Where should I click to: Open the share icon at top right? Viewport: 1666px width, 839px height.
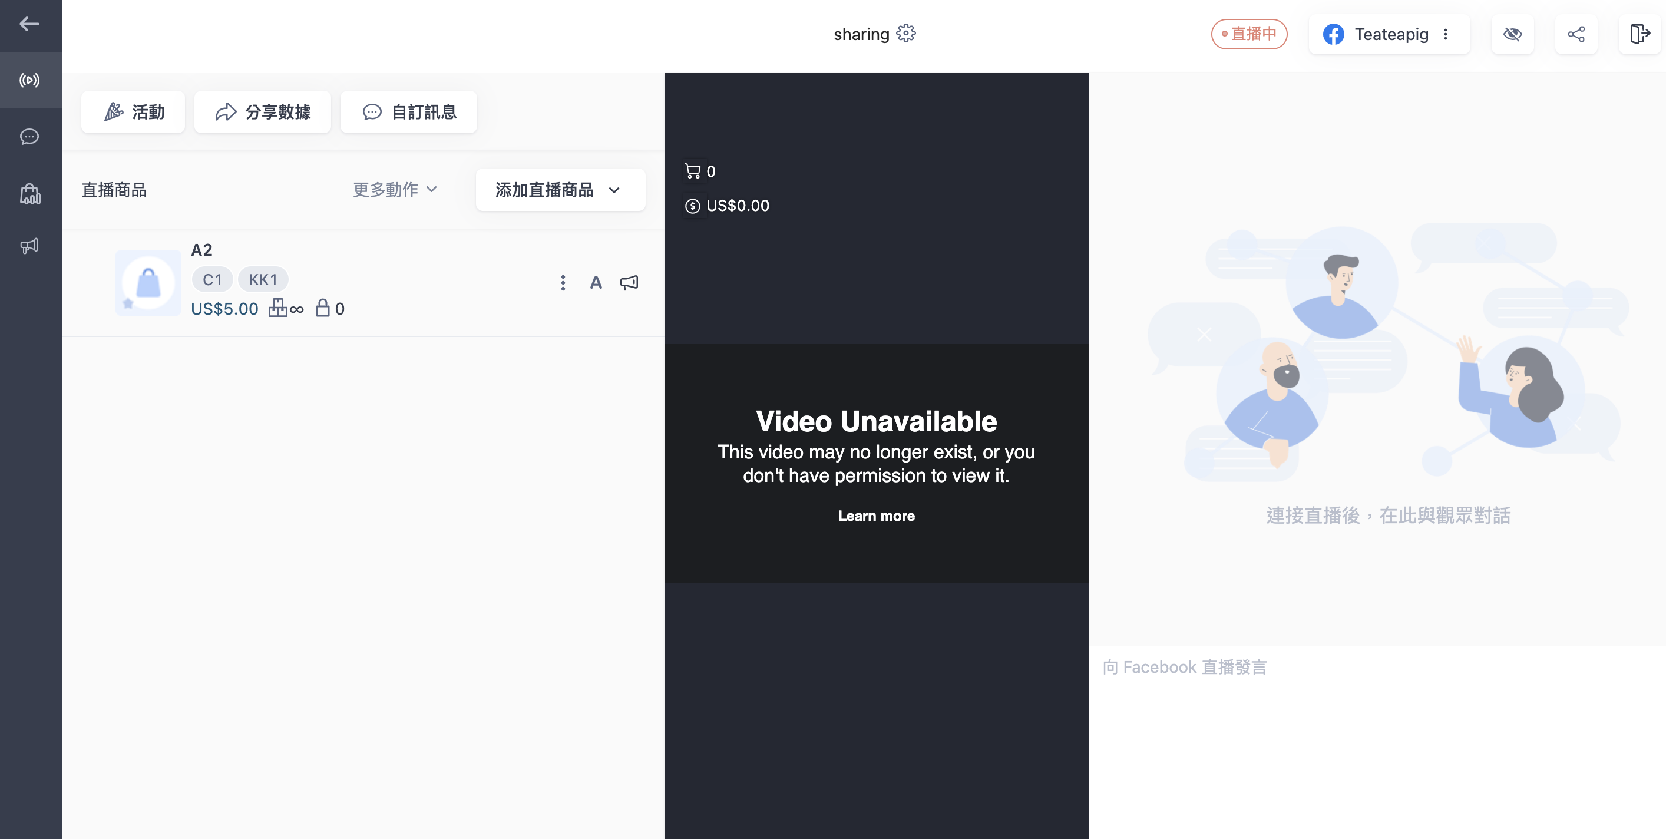tap(1576, 34)
